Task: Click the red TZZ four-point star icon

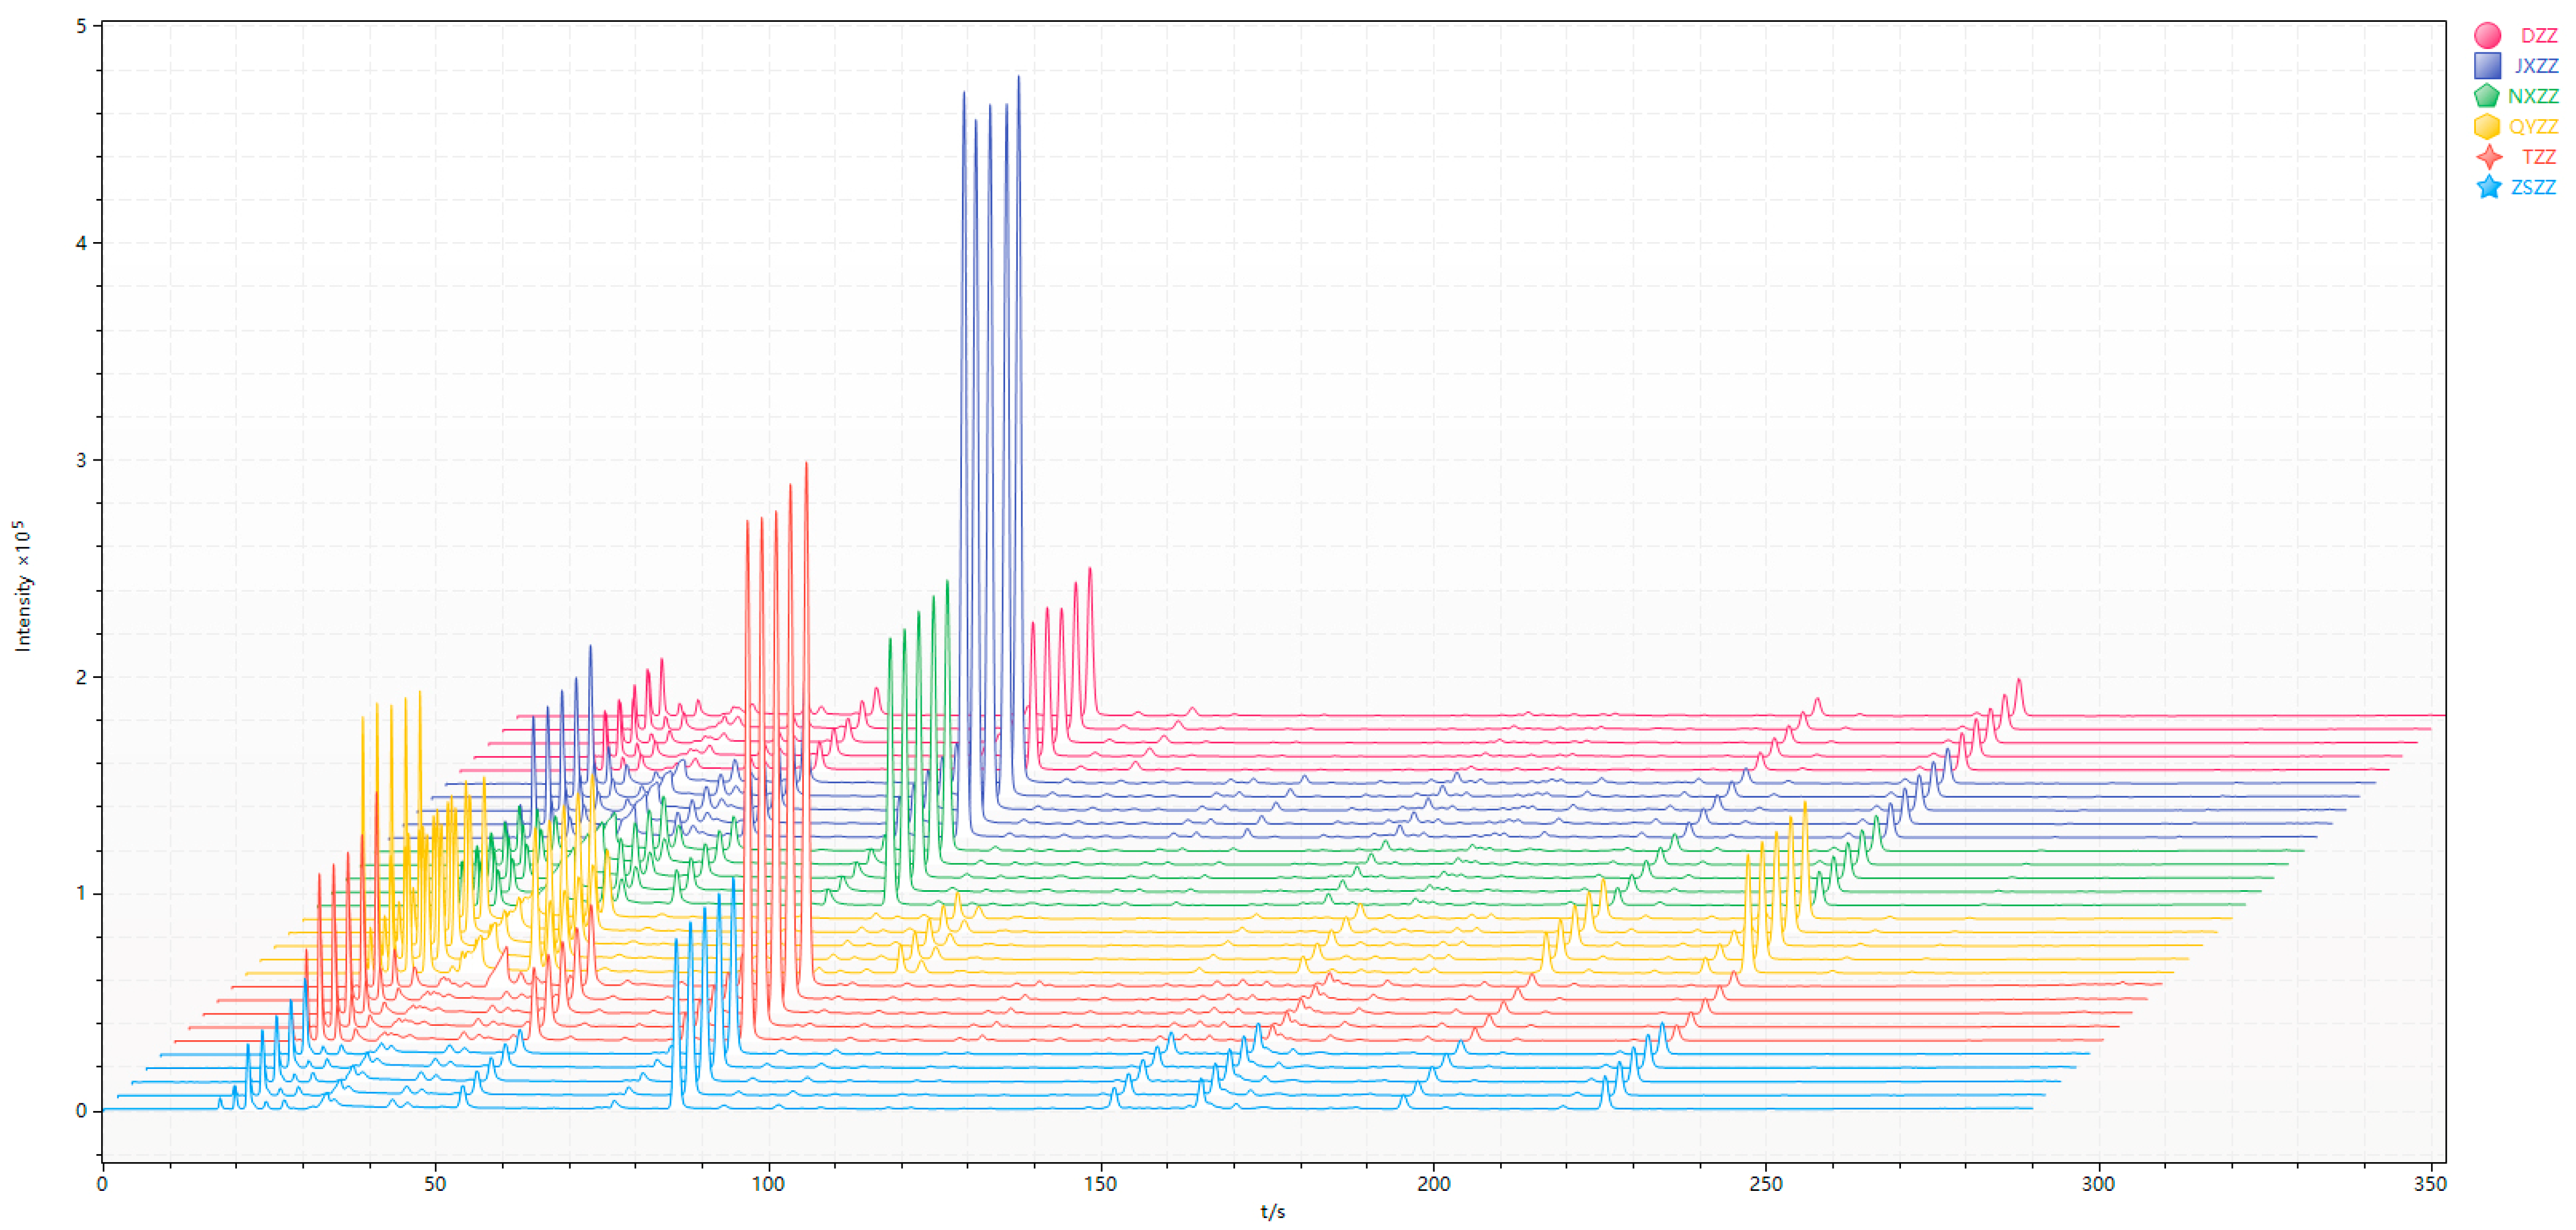Action: (2489, 157)
